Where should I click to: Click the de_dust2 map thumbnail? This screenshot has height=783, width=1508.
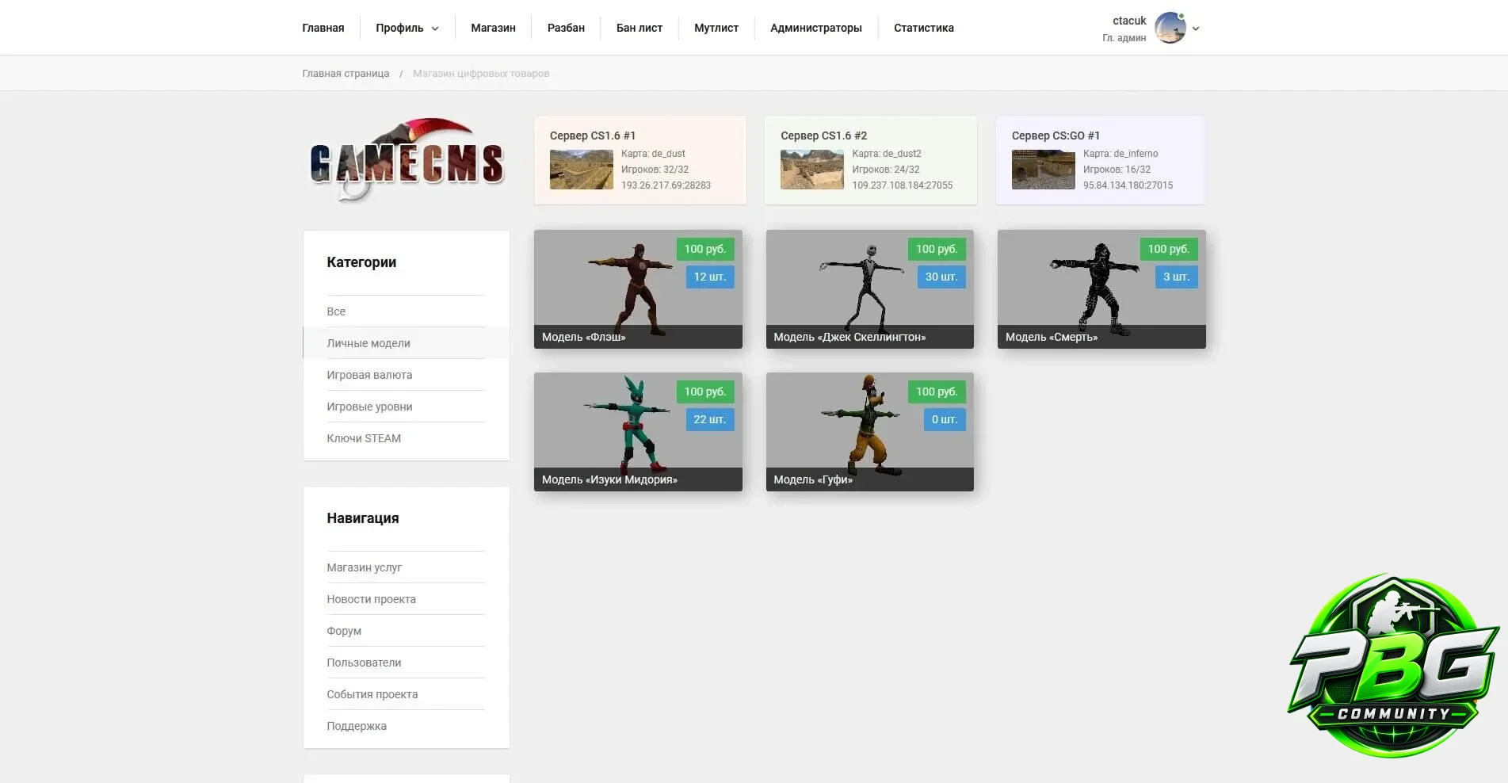(812, 170)
